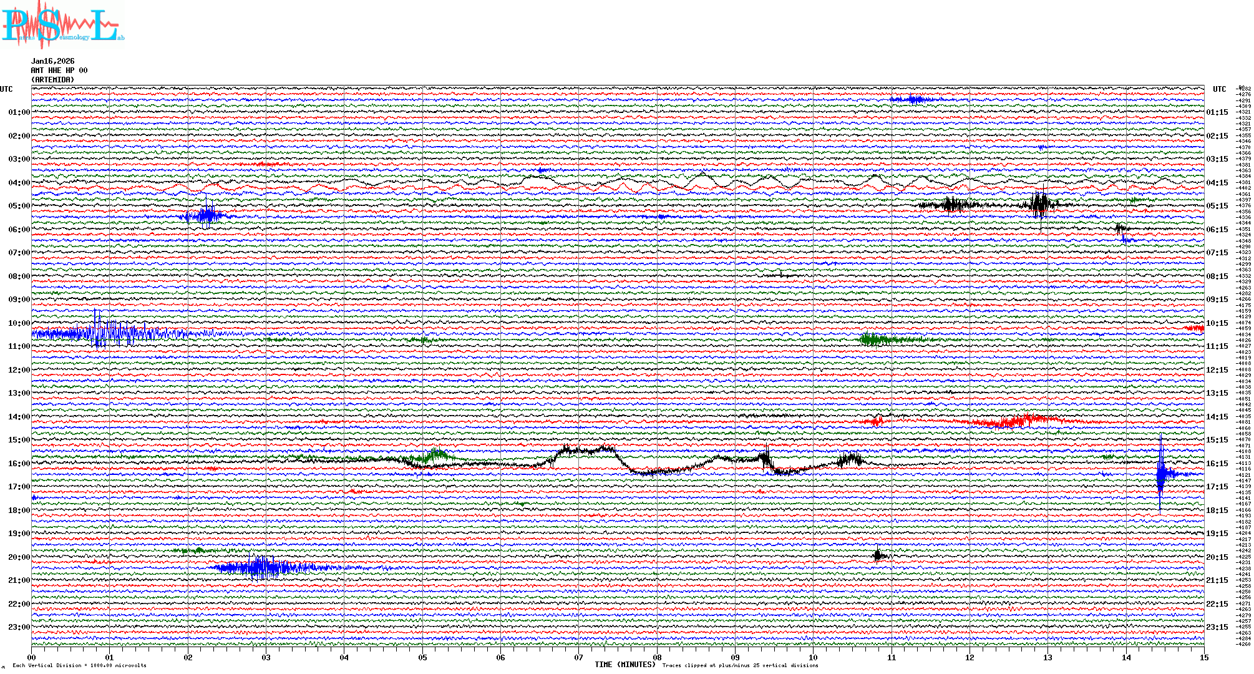Screen dimensions: 1254x674
Task: Click the (ARTEMIDA) station name label
Action: 52,80
